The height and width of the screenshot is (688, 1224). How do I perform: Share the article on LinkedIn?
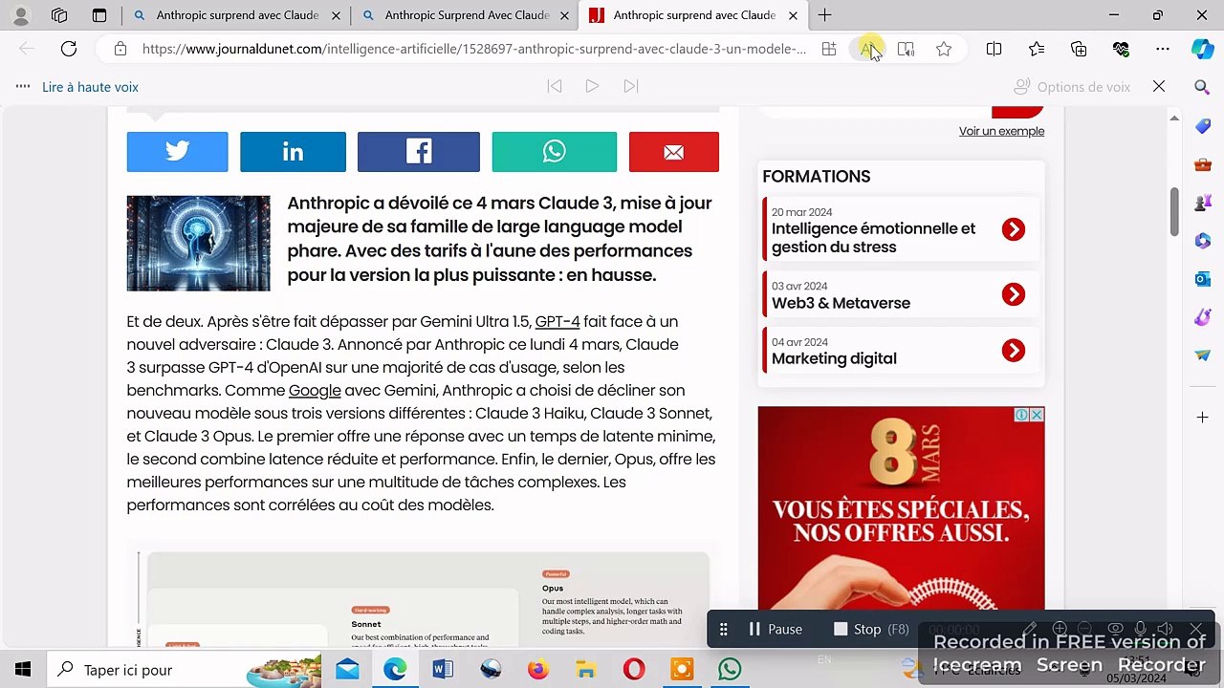tap(293, 152)
